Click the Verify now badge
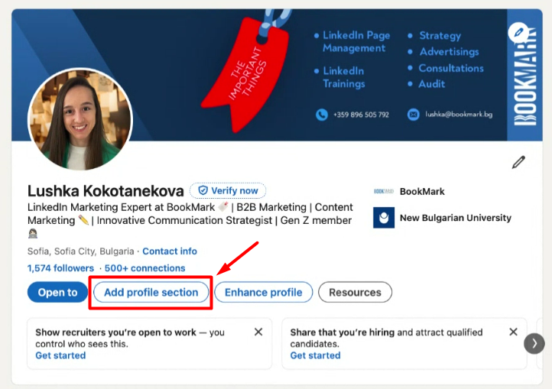552x389 pixels. [228, 190]
